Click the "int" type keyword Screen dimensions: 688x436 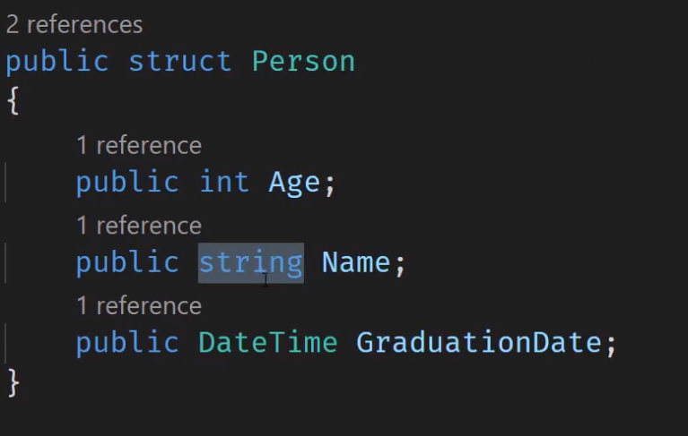(223, 183)
